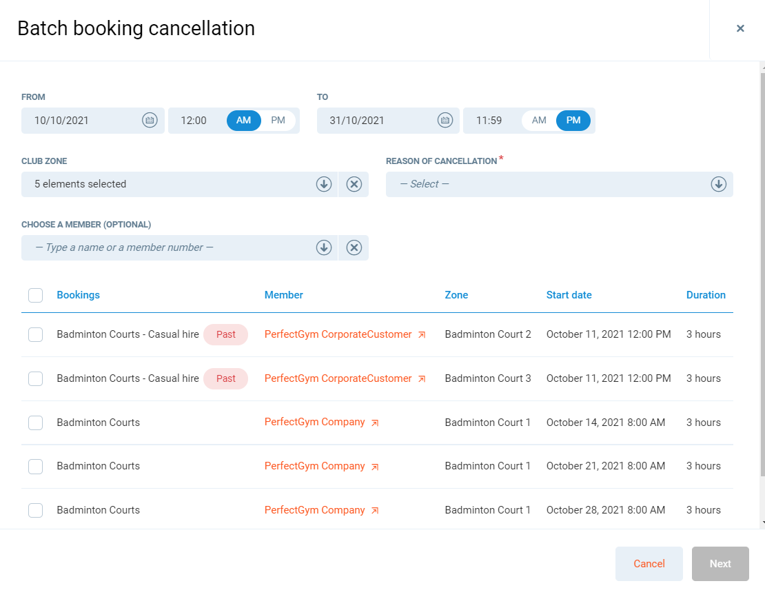Switch FROM time to PM

point(278,121)
